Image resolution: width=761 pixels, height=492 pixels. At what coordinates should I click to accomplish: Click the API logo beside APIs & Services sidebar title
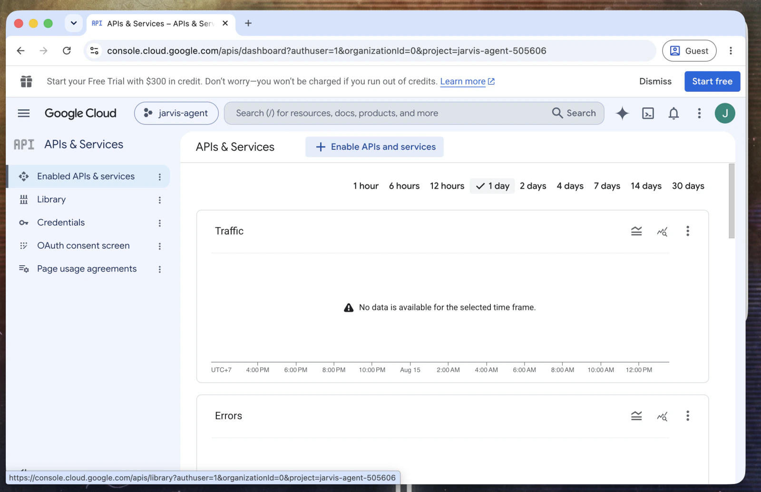24,145
